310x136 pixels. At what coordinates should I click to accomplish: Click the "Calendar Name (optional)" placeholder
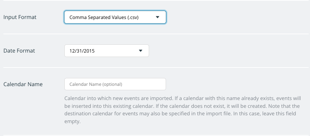(x=96, y=84)
